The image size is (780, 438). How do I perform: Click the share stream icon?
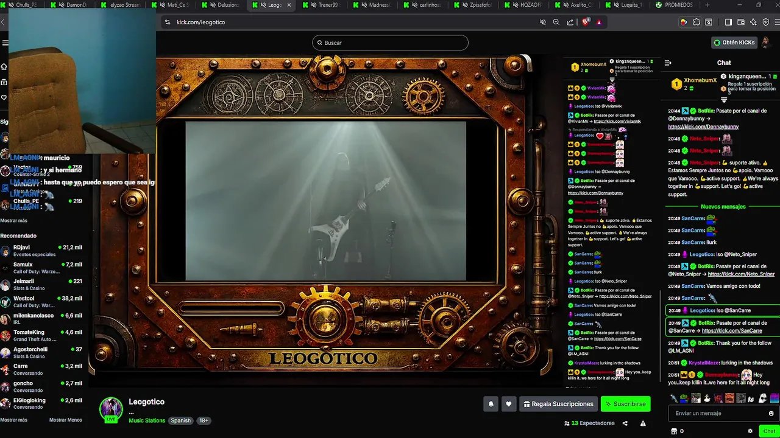click(x=625, y=423)
